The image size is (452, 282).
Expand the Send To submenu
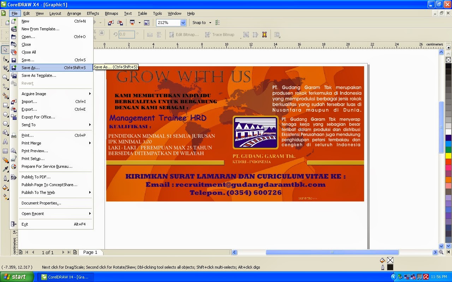click(x=56, y=125)
